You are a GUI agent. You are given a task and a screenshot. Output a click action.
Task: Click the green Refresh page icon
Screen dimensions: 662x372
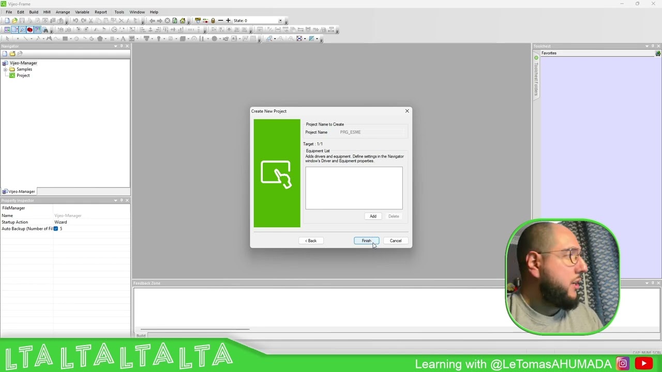(x=175, y=21)
